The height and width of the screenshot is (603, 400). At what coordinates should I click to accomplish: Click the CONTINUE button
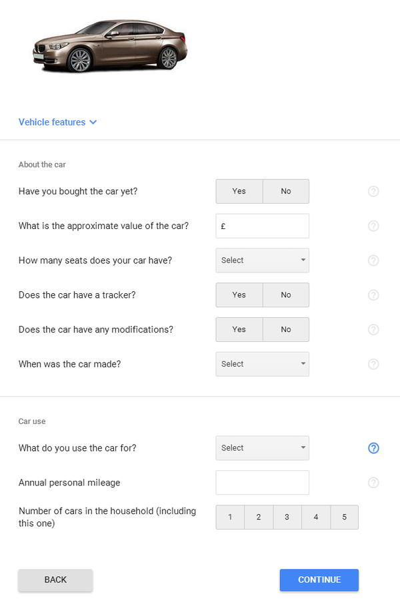click(x=319, y=580)
